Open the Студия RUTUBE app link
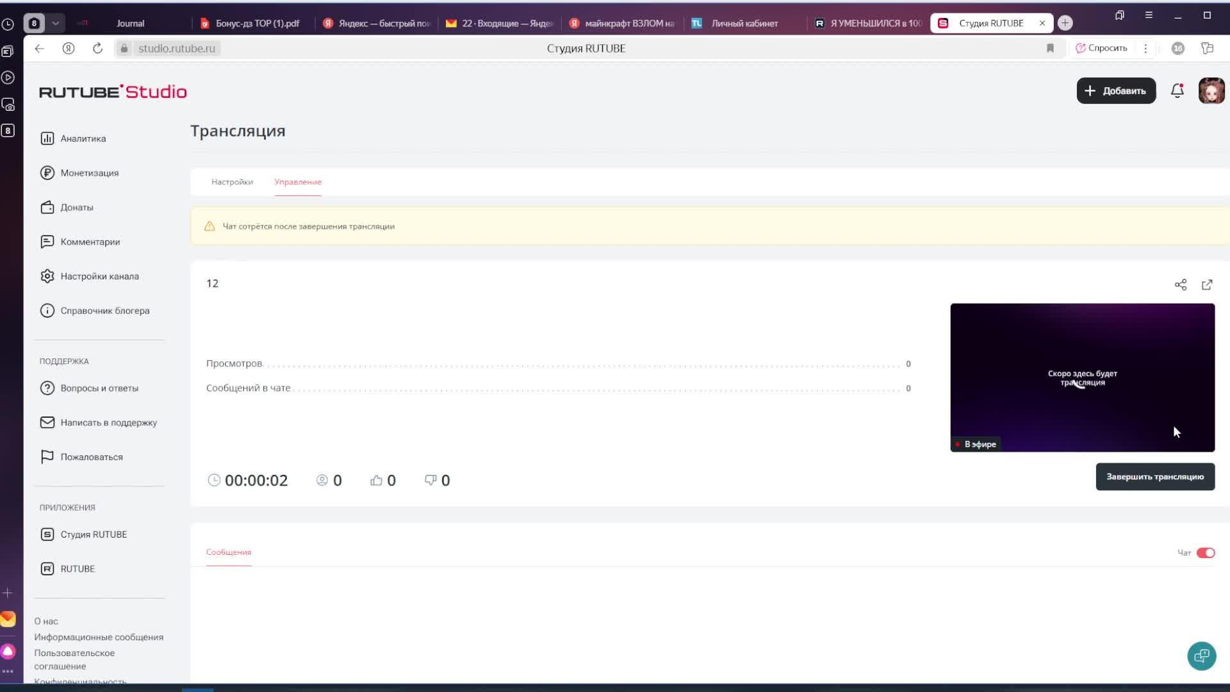Image resolution: width=1230 pixels, height=692 pixels. tap(83, 534)
